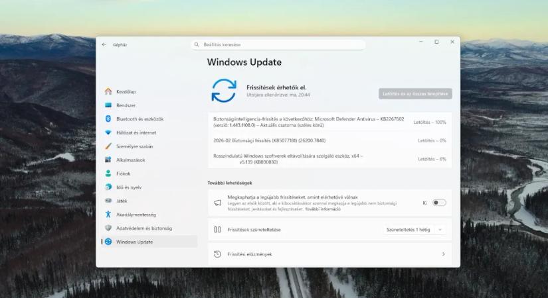
Task: Click the Frissítések érhetők el heading
Action: point(276,87)
